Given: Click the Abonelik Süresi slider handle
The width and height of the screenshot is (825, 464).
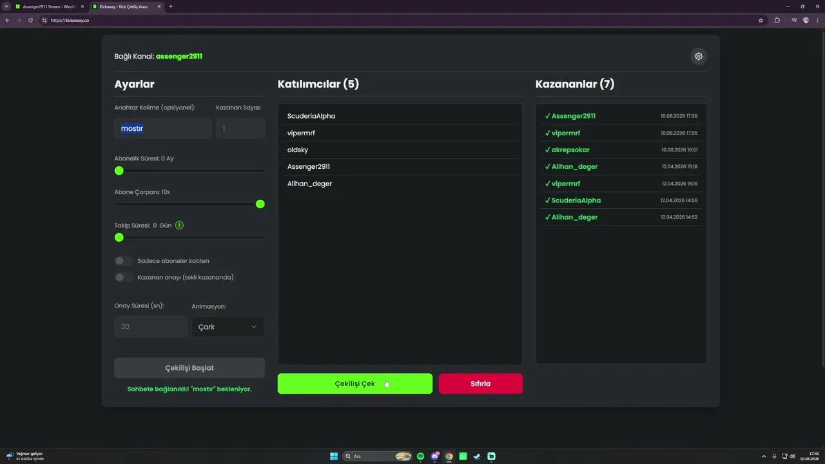Looking at the screenshot, I should pos(119,171).
